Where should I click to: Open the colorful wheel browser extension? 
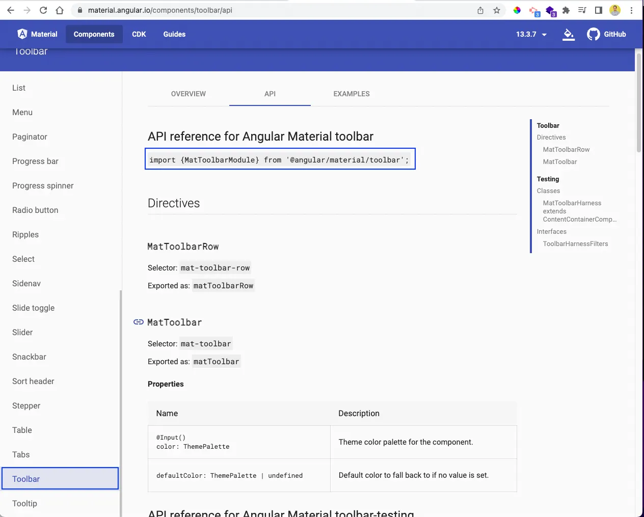(517, 10)
